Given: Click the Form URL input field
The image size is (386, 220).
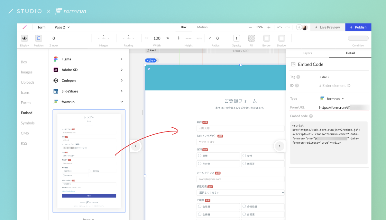Looking at the screenshot, I should click(x=344, y=107).
